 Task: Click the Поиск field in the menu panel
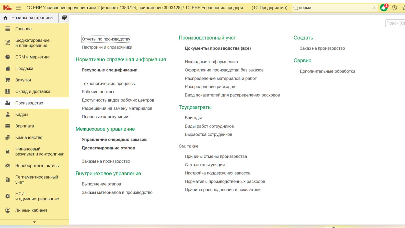click(395, 23)
